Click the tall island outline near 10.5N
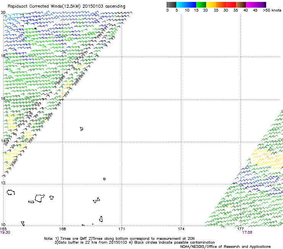This screenshot has width=283, height=249. pyautogui.click(x=101, y=219)
